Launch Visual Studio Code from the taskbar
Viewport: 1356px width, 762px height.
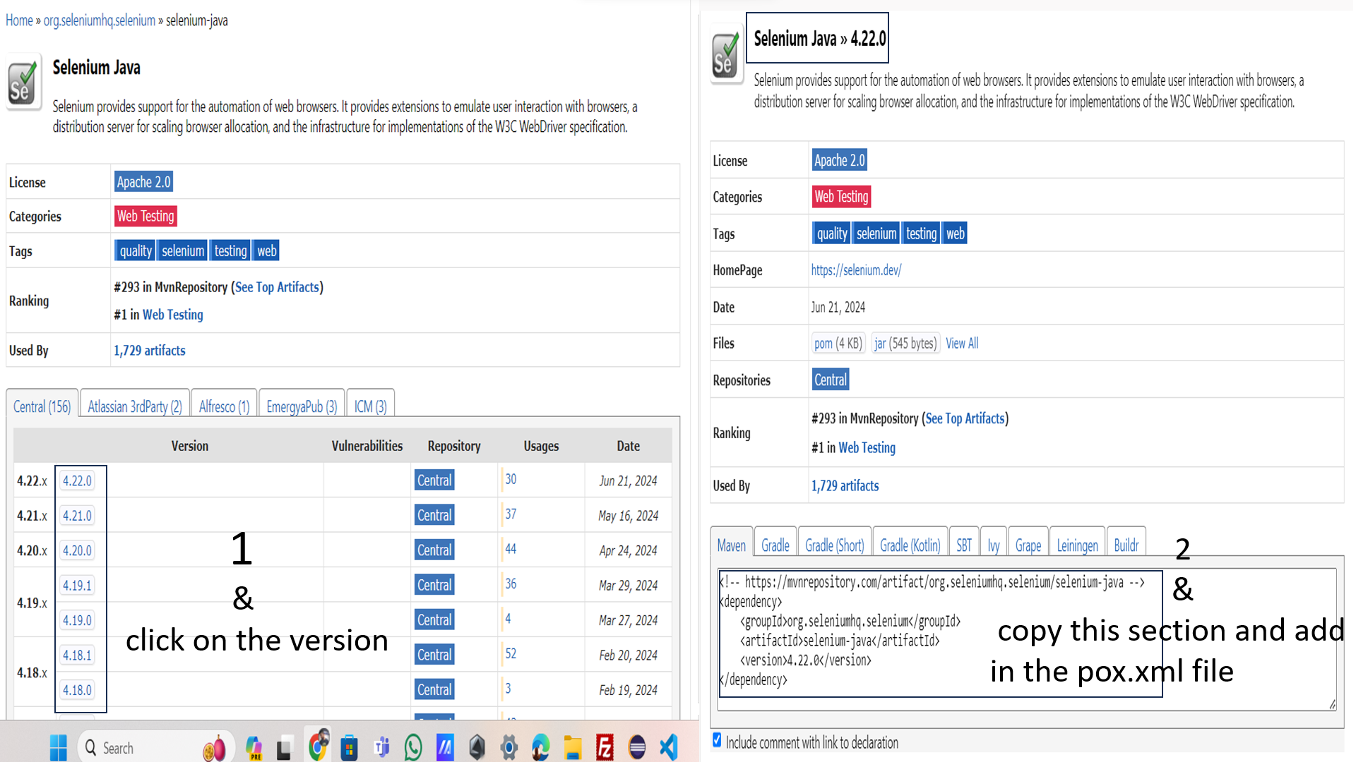coord(667,747)
